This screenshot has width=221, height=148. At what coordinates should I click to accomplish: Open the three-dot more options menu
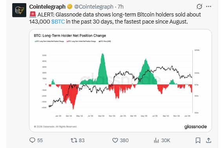tap(208, 6)
